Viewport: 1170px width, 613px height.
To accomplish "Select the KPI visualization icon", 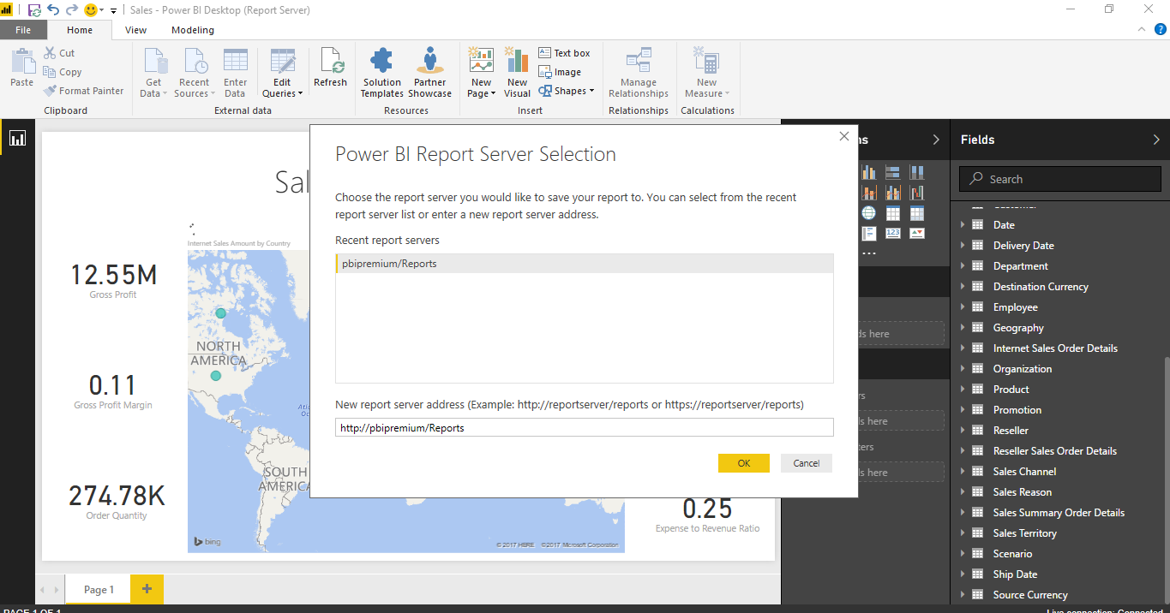I will pyautogui.click(x=917, y=233).
